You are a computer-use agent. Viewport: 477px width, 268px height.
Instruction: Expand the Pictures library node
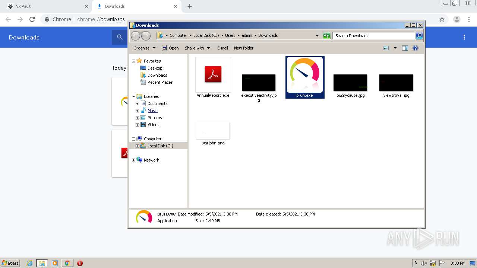pos(137,118)
